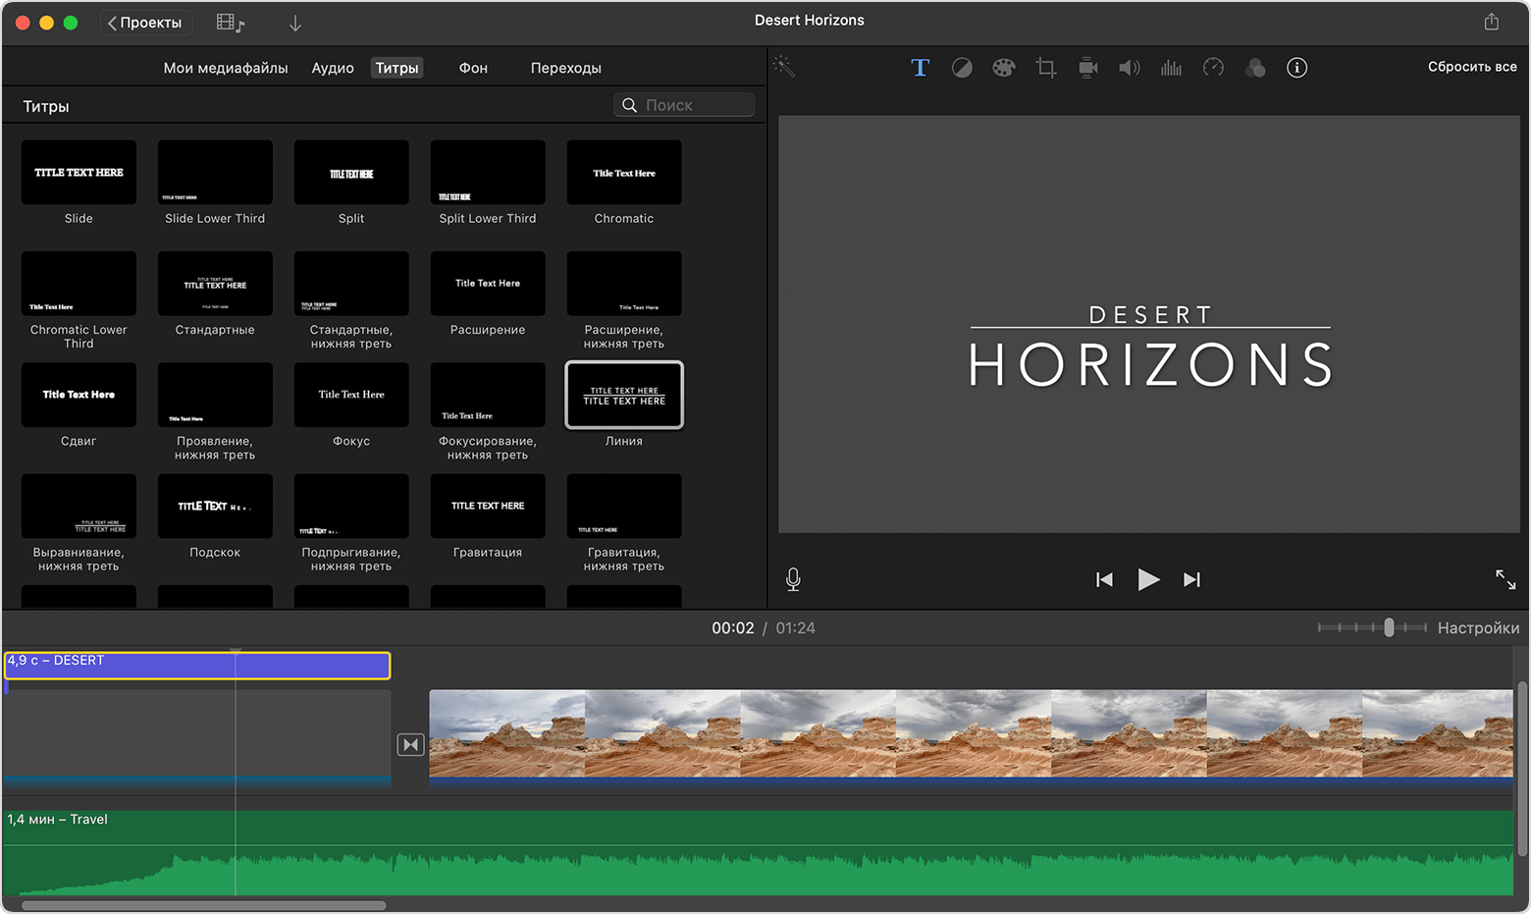1531x915 pixels.
Task: Open noise reduction and equalizer controls
Action: point(1171,68)
